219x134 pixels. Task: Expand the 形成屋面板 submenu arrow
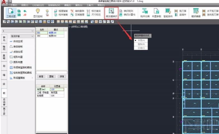coord(32,78)
